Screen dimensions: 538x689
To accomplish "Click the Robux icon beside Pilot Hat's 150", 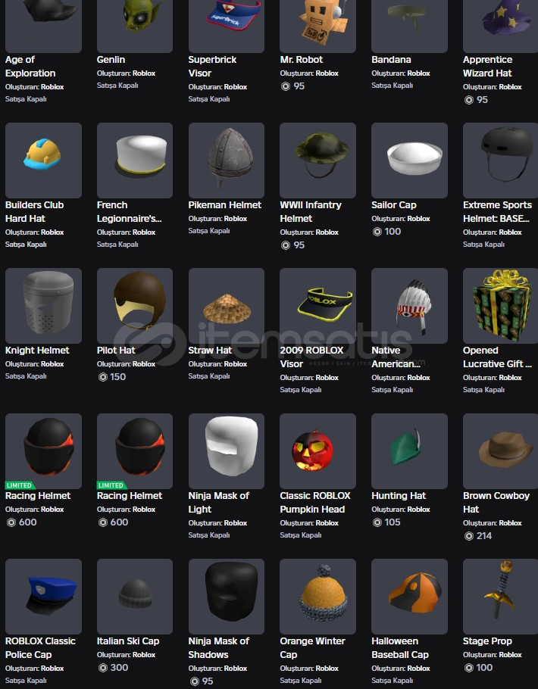I will click(103, 377).
